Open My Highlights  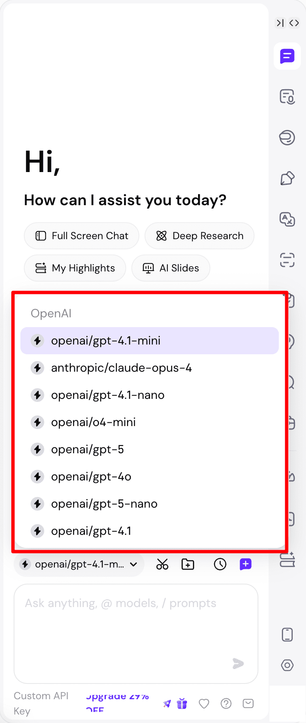tap(75, 268)
